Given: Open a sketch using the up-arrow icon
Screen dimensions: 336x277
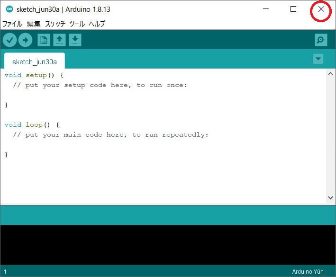Looking at the screenshot, I should point(59,40).
